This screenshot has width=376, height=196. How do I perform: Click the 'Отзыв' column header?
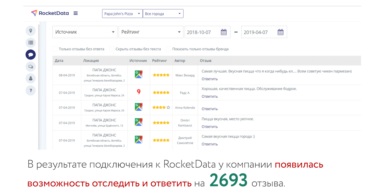[206, 61]
